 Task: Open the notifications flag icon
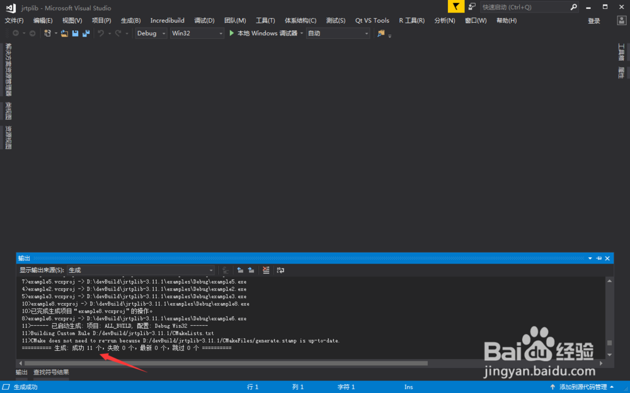tap(456, 7)
